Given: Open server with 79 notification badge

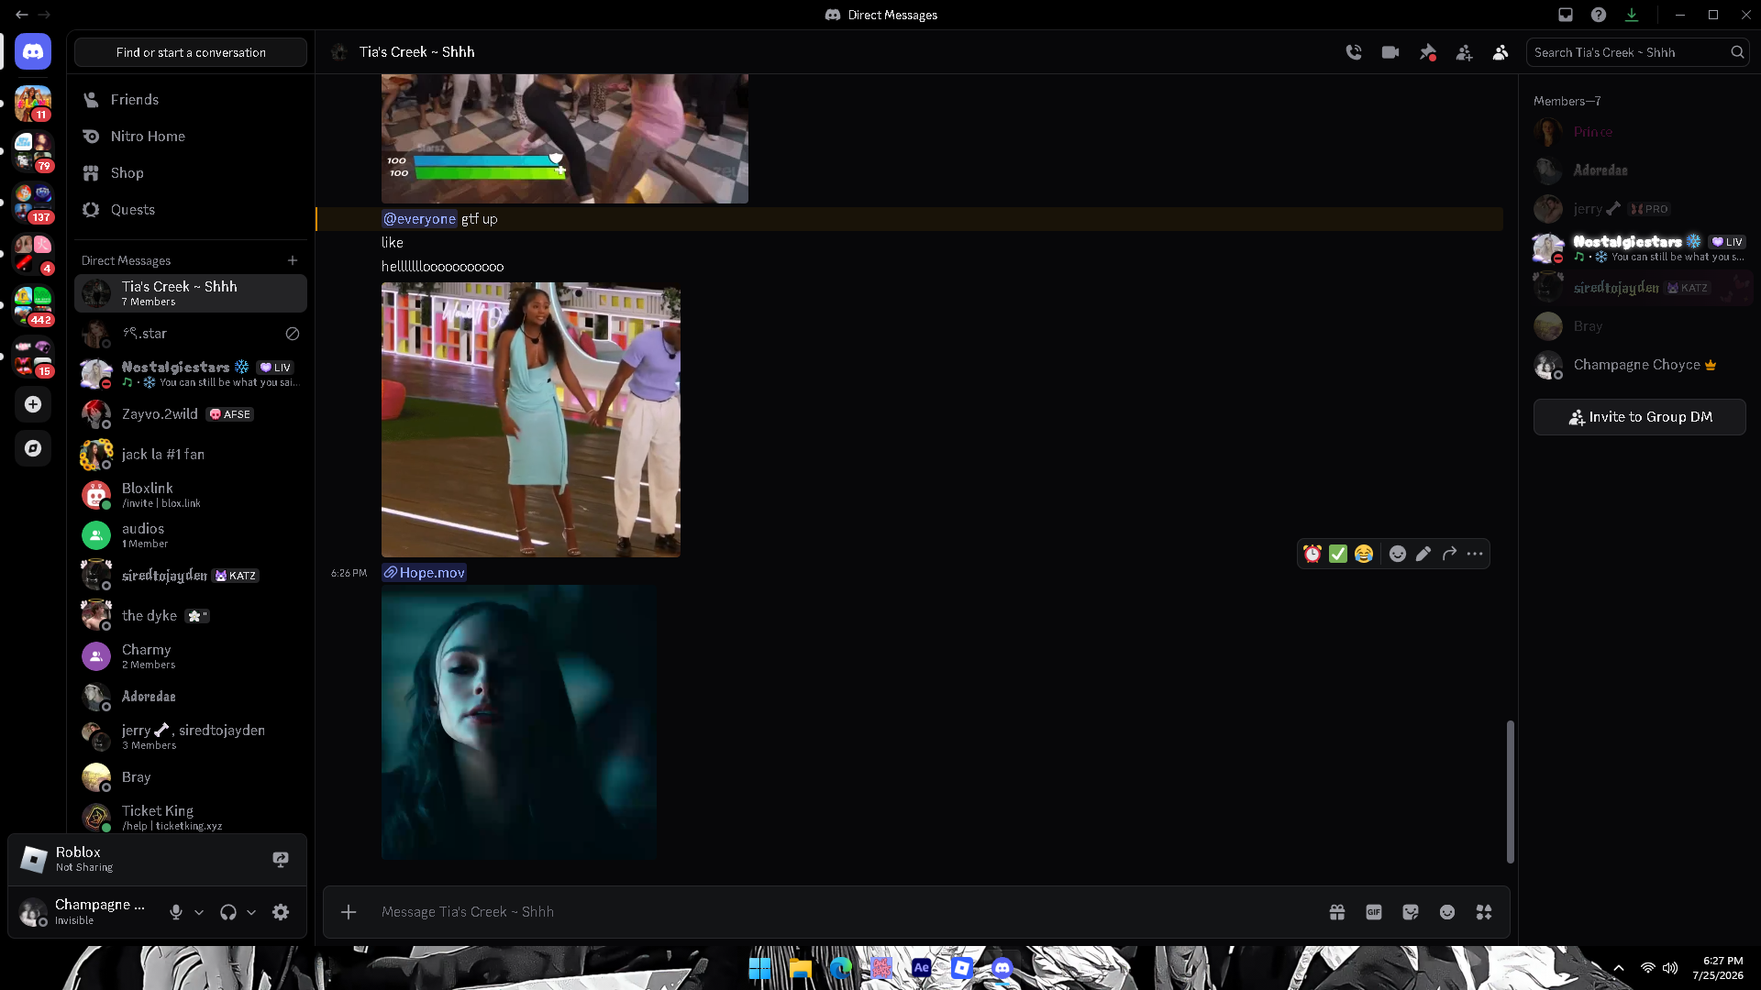Looking at the screenshot, I should [x=33, y=153].
